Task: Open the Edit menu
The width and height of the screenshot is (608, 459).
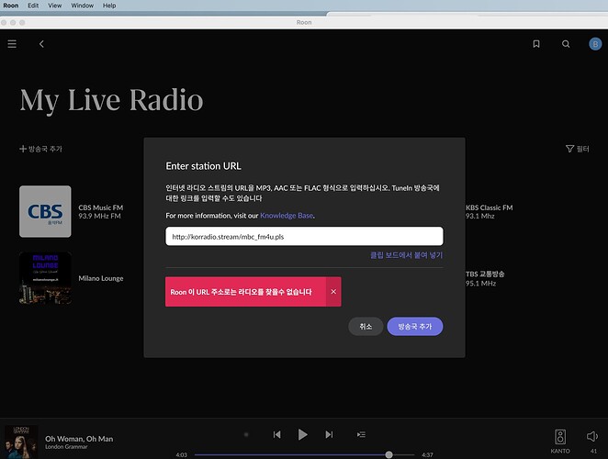Action: [x=33, y=6]
